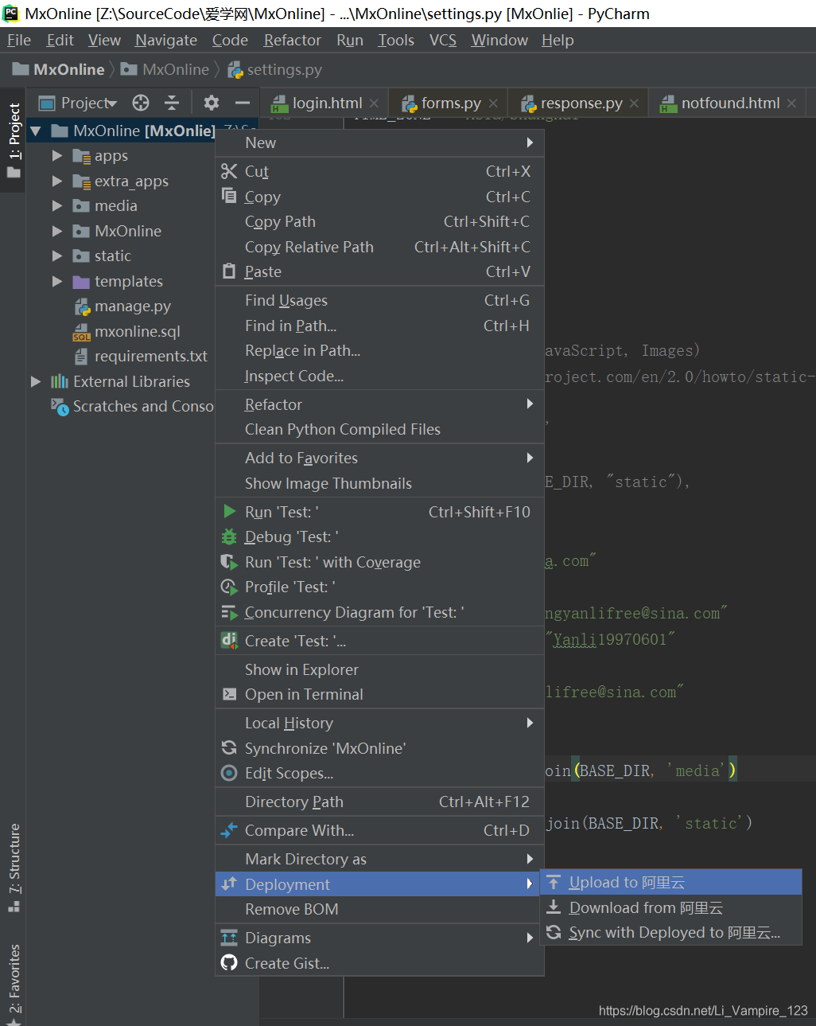This screenshot has height=1026, width=816.
Task: Open the Project view dropdown
Action: coord(78,103)
